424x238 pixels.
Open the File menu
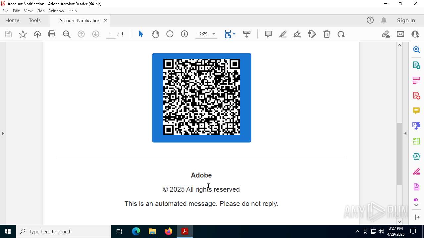(5, 11)
